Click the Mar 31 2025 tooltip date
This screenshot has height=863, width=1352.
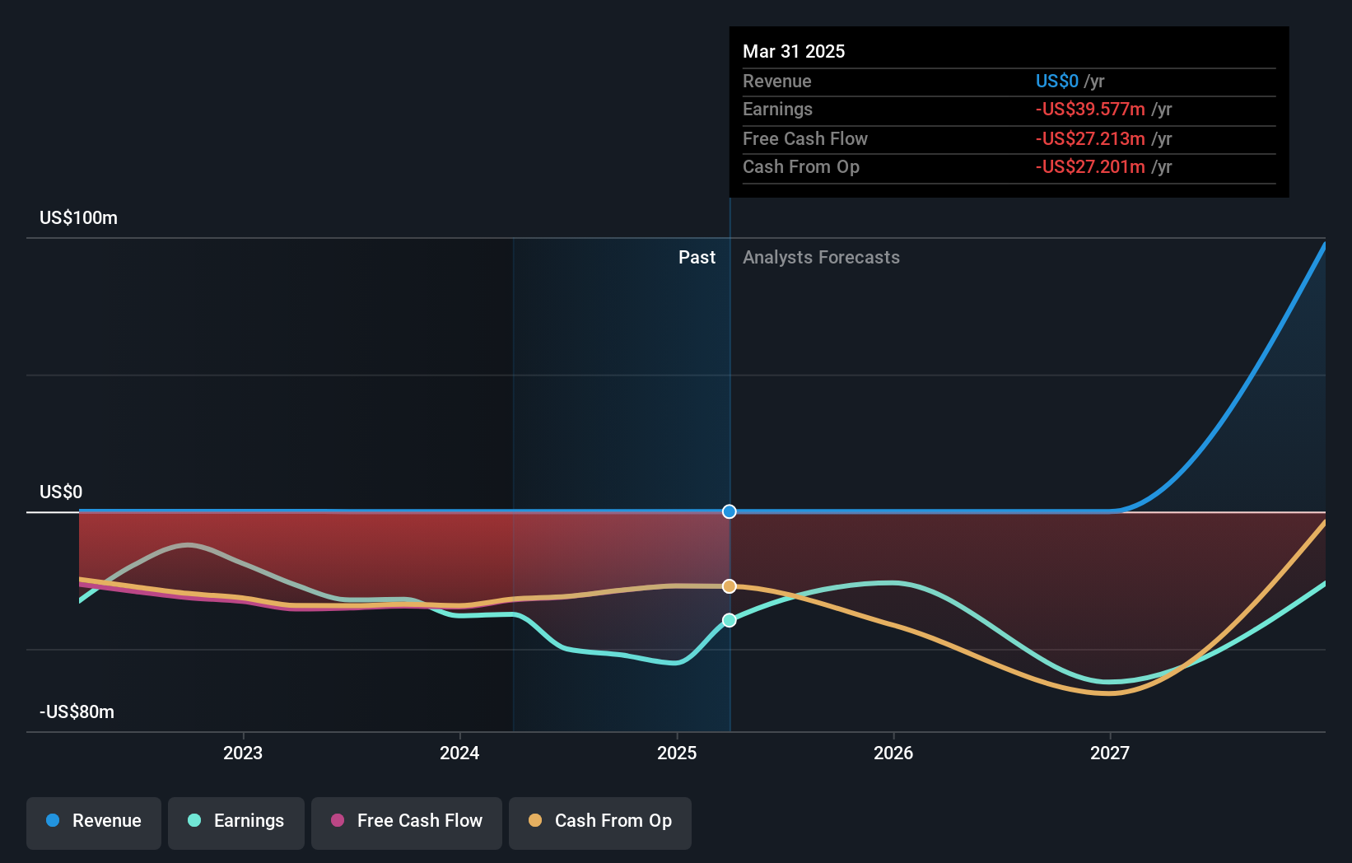click(794, 51)
